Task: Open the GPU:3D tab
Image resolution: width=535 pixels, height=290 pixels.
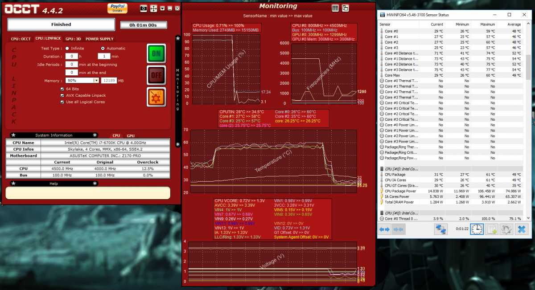Action: pyautogui.click(x=73, y=39)
